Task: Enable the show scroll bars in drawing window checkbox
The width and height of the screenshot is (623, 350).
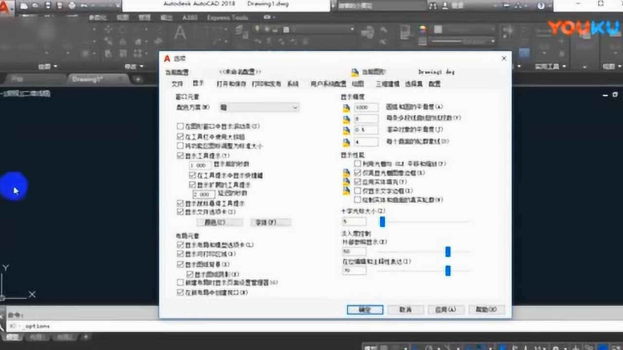Action: point(181,126)
